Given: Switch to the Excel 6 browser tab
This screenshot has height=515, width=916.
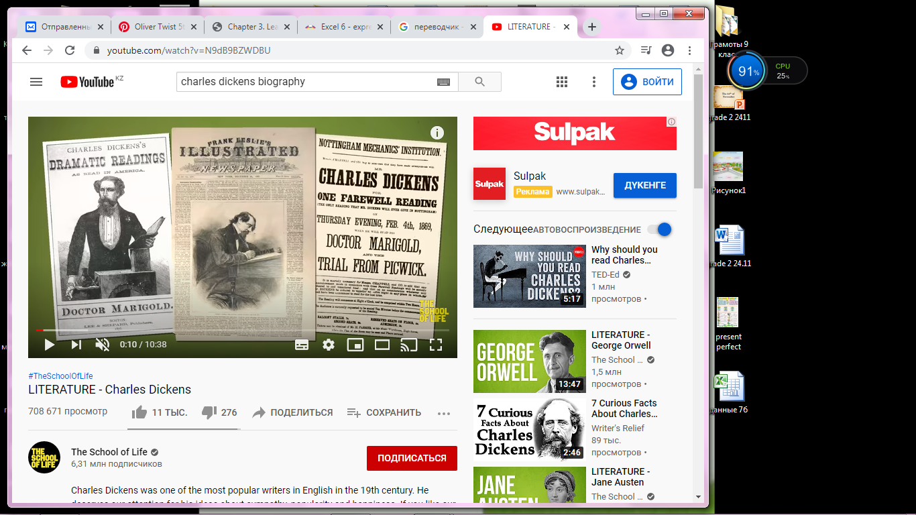Looking at the screenshot, I should pyautogui.click(x=343, y=27).
